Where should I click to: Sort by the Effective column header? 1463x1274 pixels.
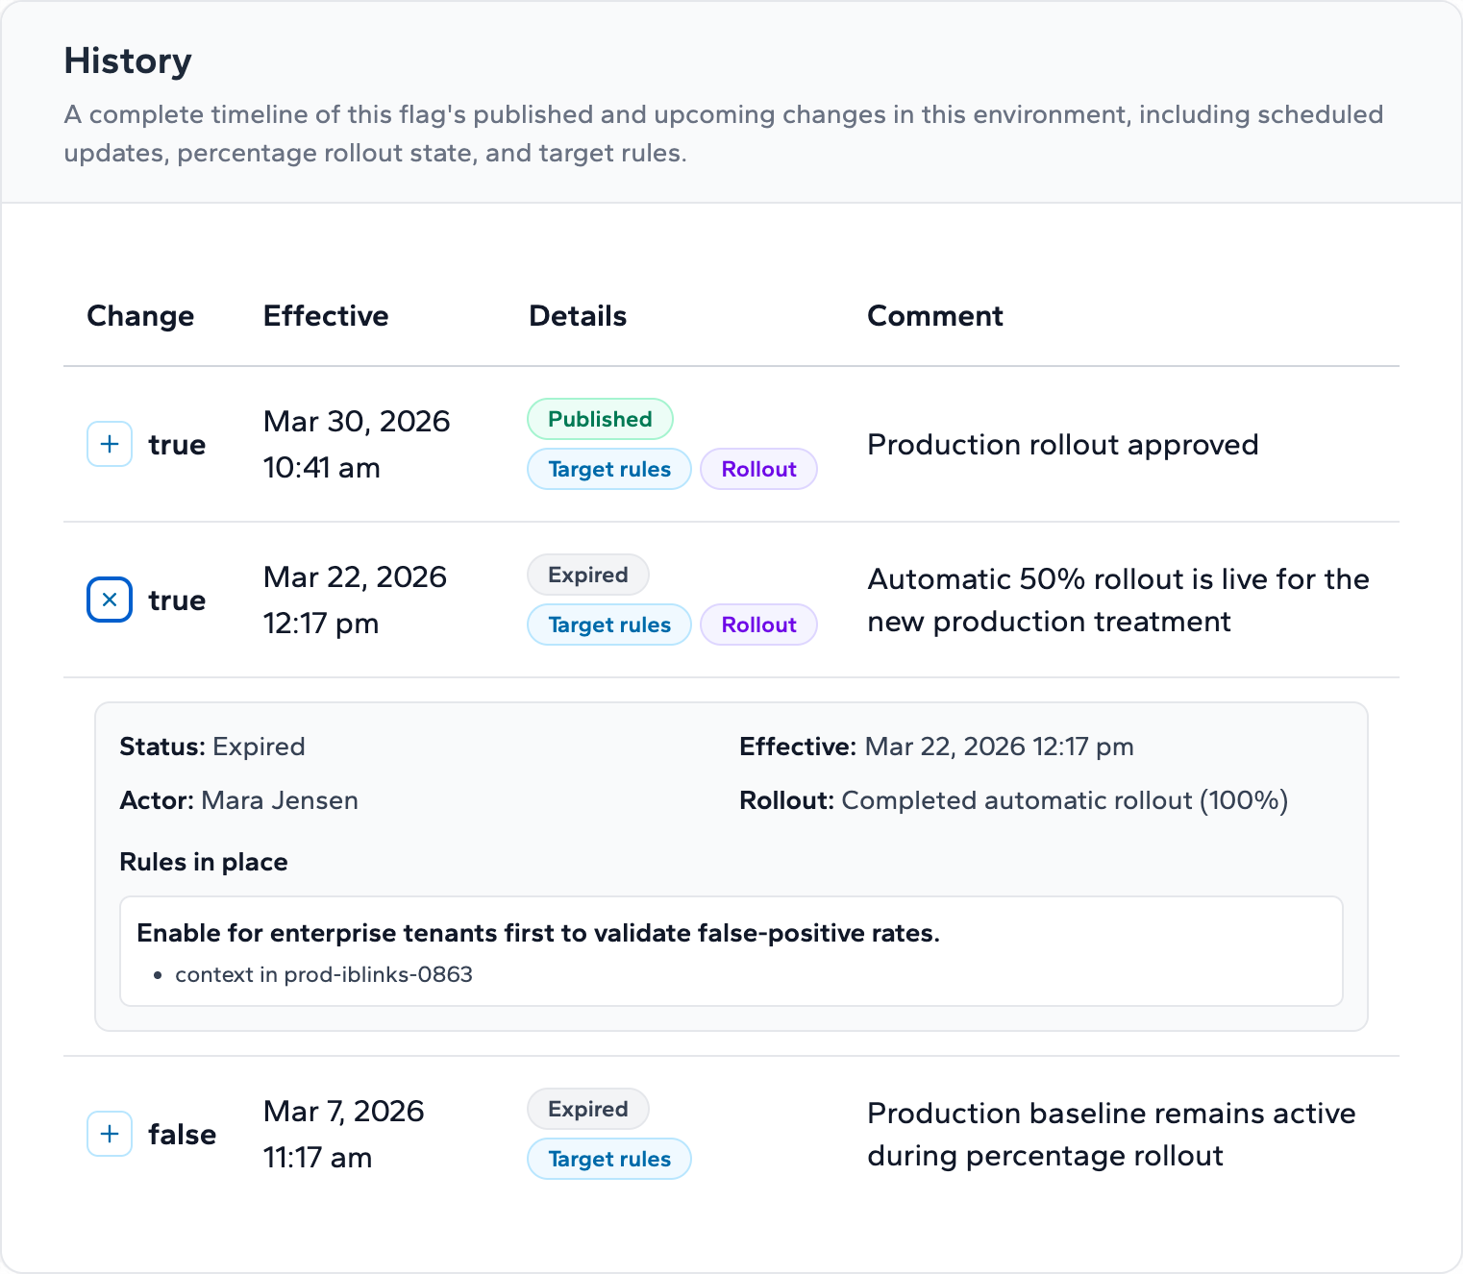[326, 315]
